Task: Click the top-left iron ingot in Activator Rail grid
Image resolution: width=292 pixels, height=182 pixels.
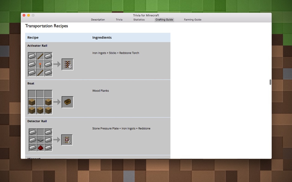Action: 32,56
